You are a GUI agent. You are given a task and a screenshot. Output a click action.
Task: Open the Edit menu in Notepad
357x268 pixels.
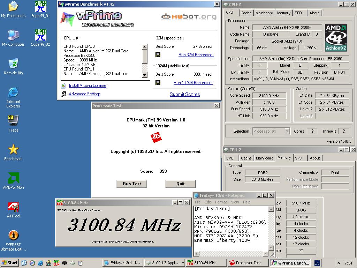pyautogui.click(x=208, y=202)
